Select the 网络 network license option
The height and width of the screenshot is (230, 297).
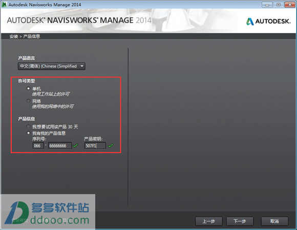(x=28, y=101)
